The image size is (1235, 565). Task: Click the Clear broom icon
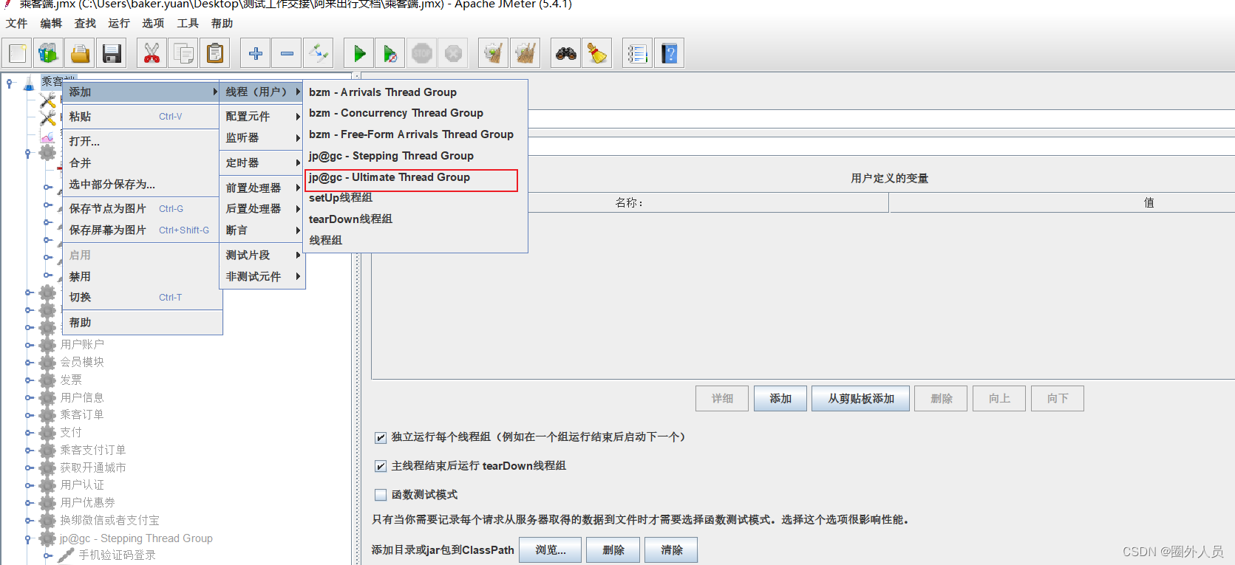[493, 53]
